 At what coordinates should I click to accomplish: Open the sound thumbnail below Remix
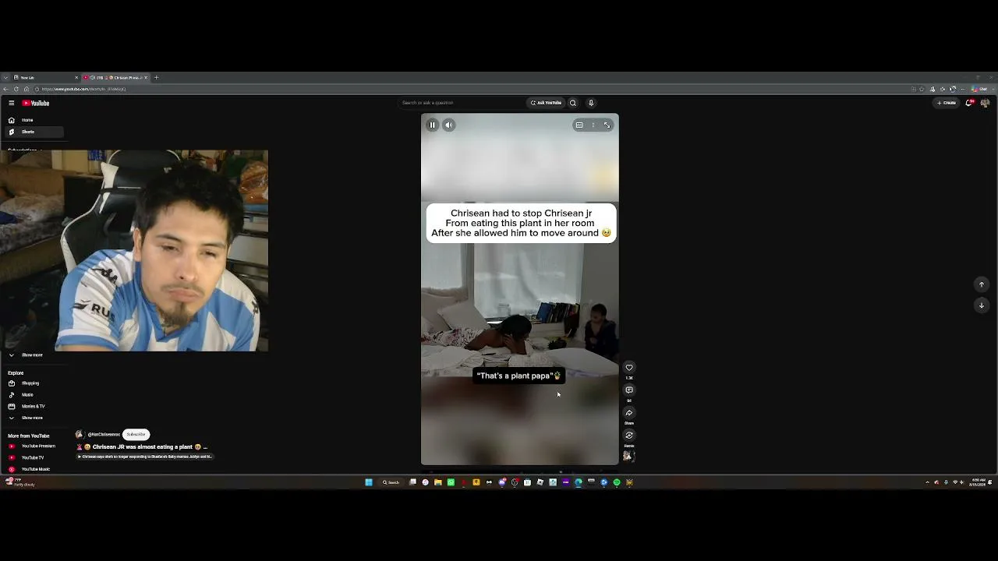click(x=629, y=457)
